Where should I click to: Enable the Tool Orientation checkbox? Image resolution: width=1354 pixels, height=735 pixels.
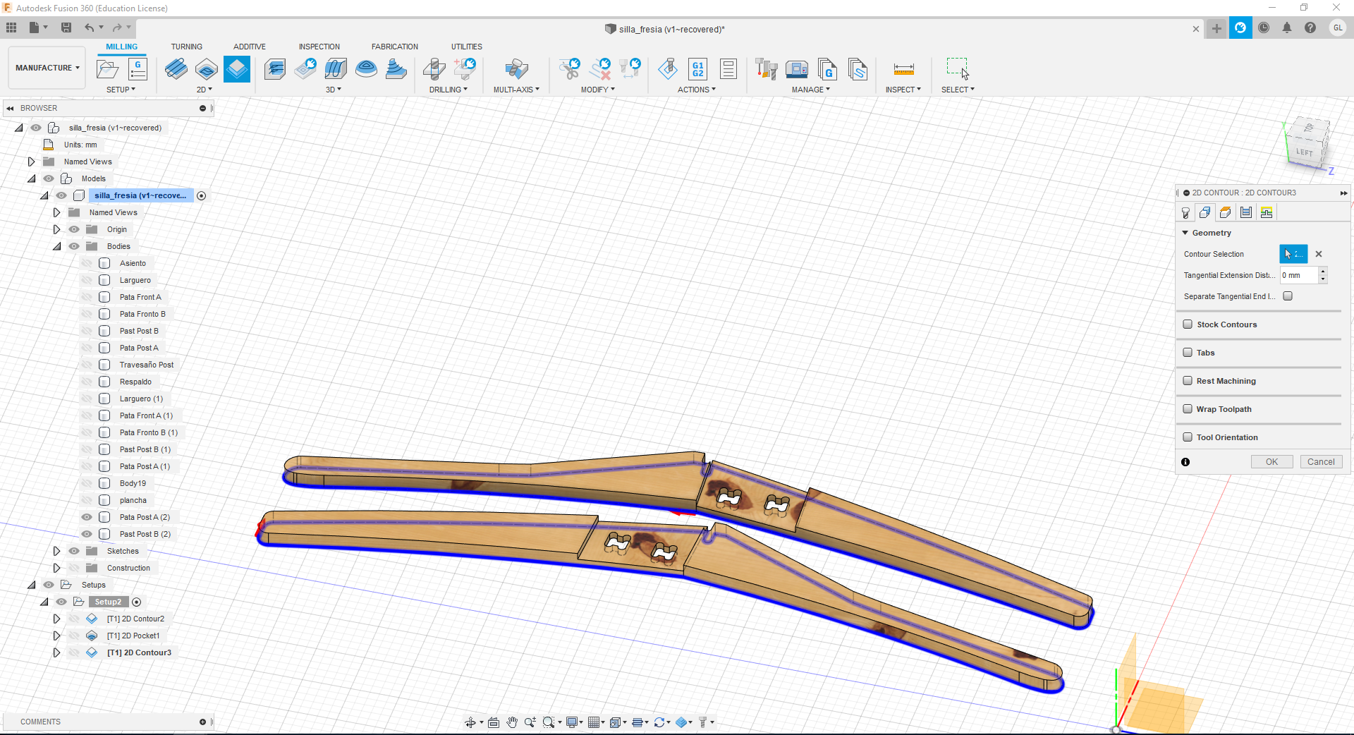[x=1188, y=437]
